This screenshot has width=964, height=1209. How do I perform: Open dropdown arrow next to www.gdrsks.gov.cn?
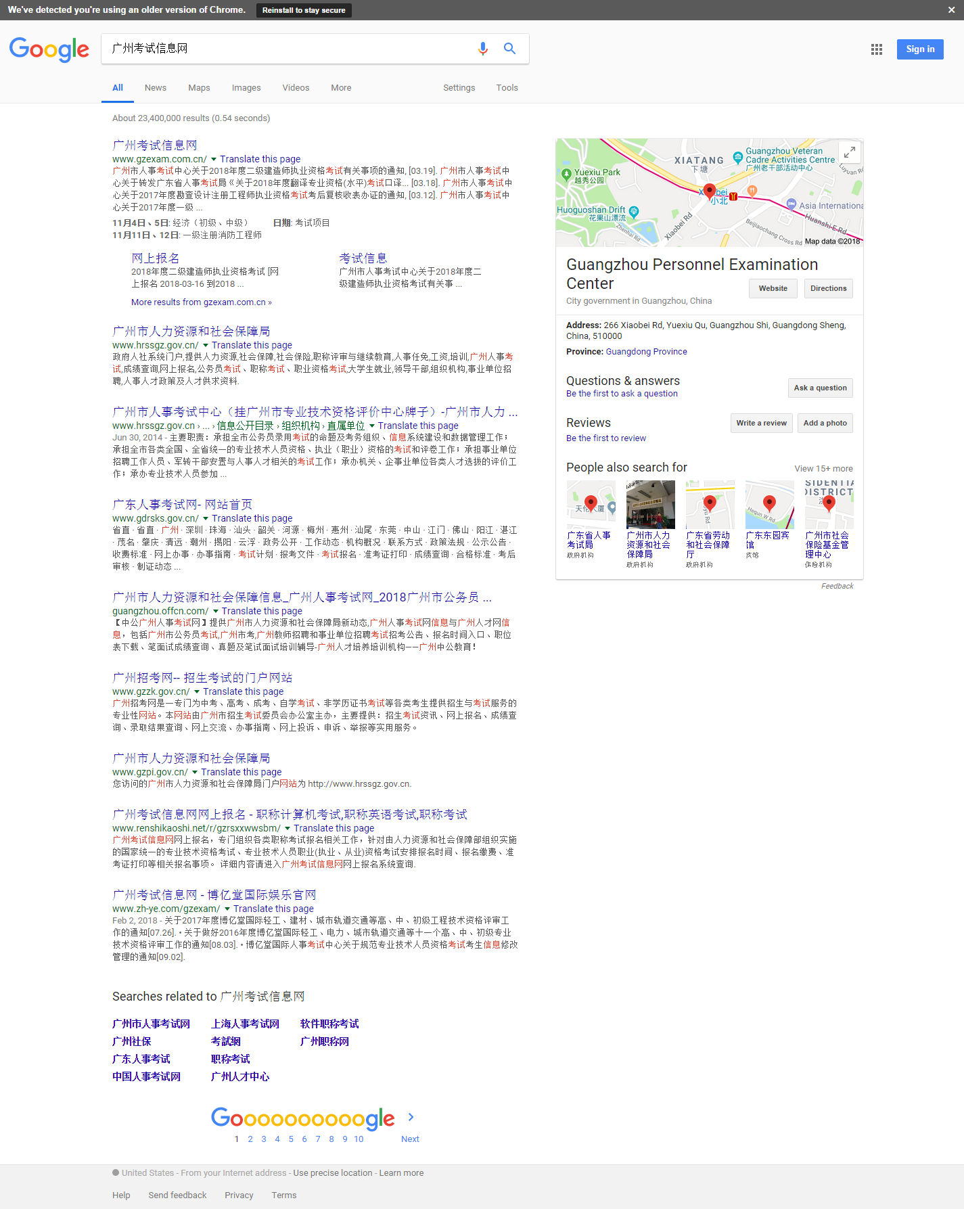click(x=206, y=519)
